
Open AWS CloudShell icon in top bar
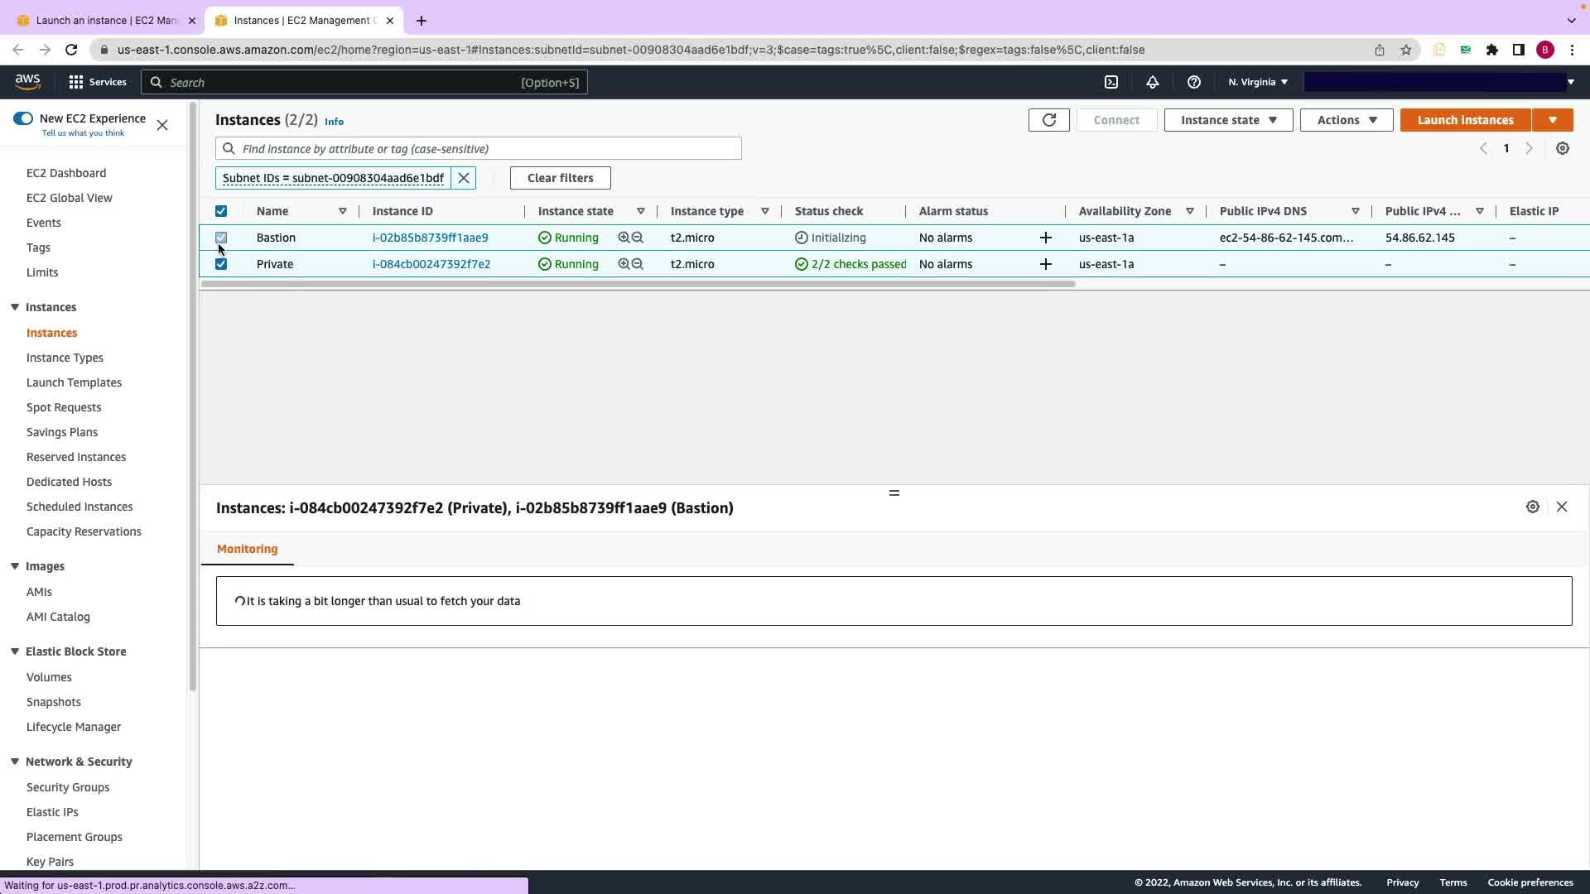(1111, 82)
